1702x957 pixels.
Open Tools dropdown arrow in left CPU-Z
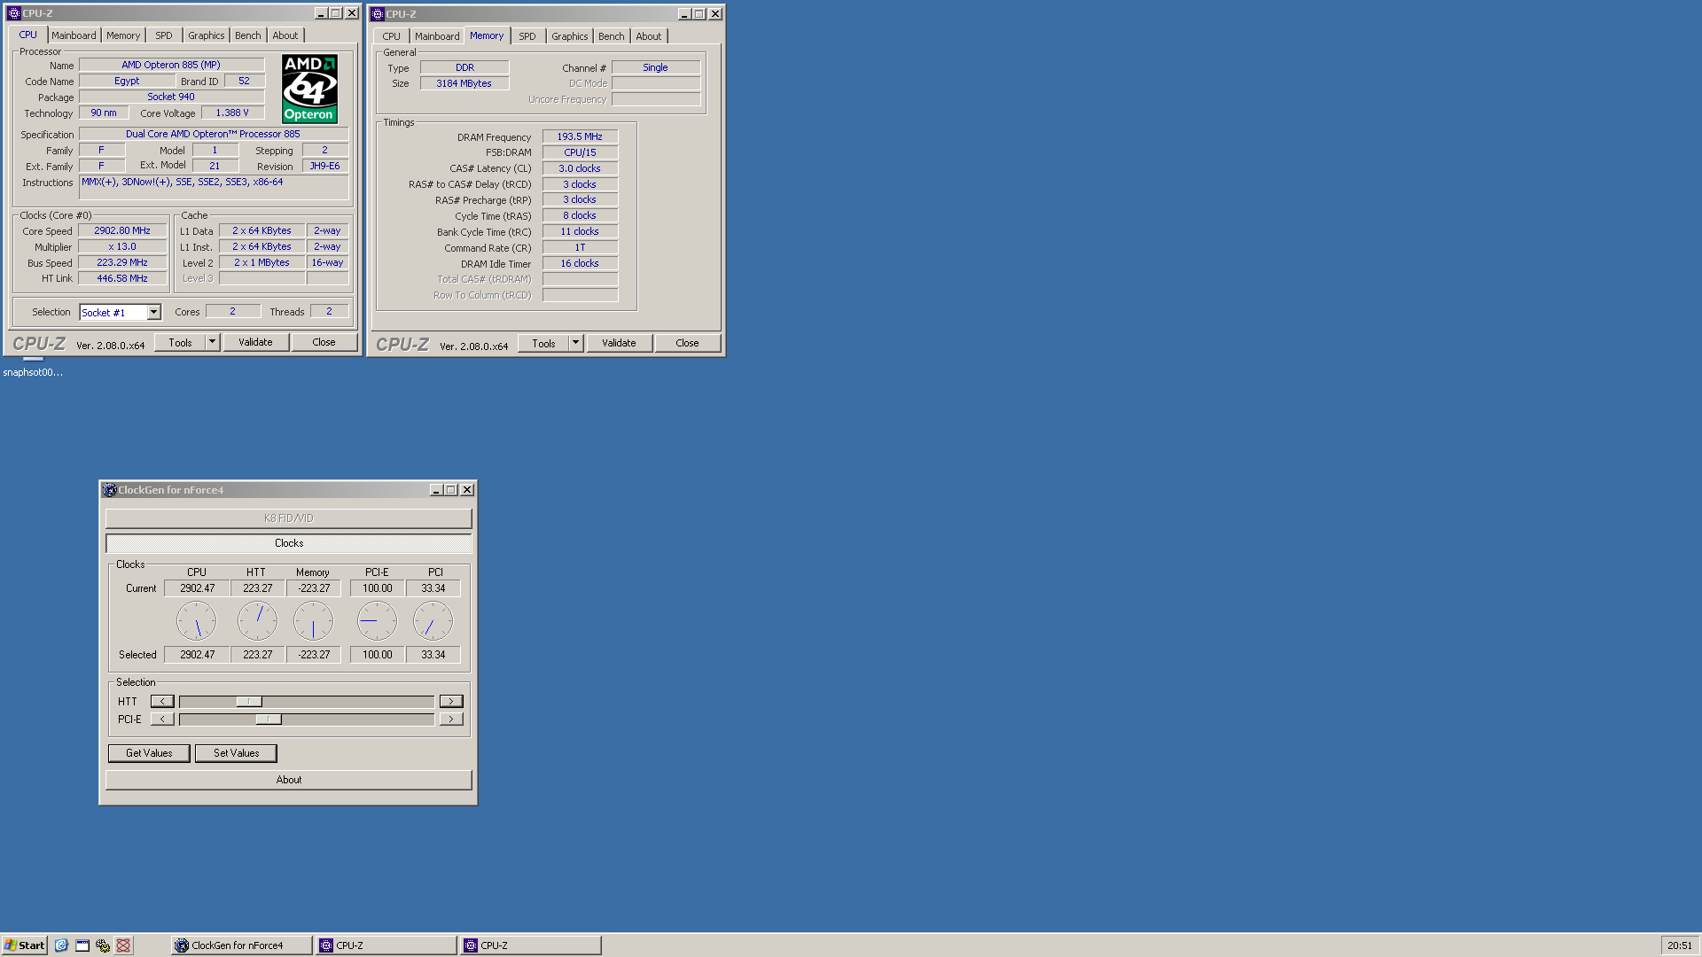point(212,342)
